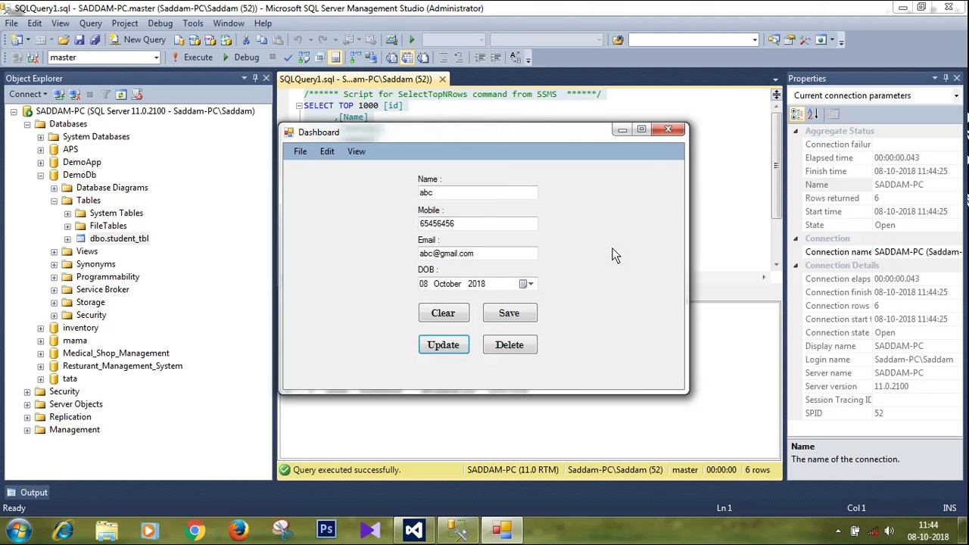This screenshot has height=545, width=969.
Task: Open the master database dropdown
Action: point(156,58)
